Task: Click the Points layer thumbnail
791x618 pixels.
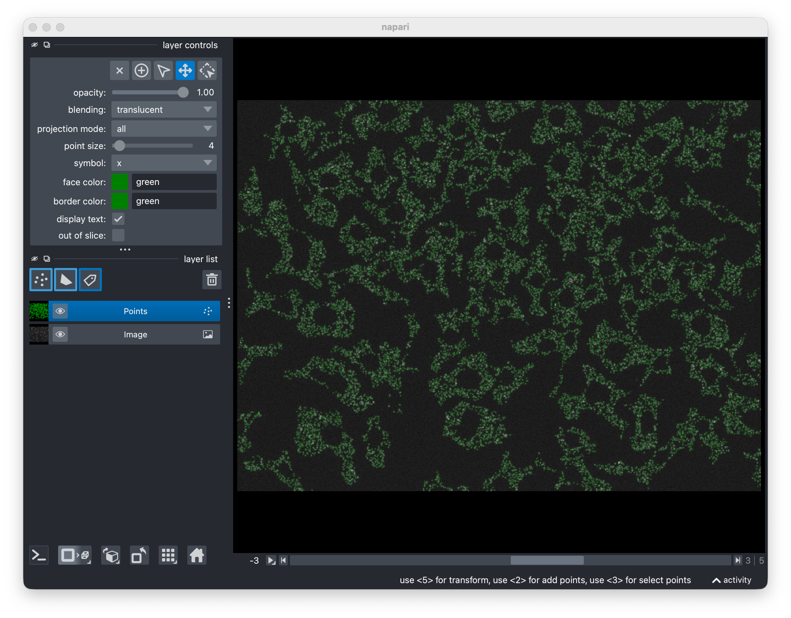Action: [x=39, y=311]
